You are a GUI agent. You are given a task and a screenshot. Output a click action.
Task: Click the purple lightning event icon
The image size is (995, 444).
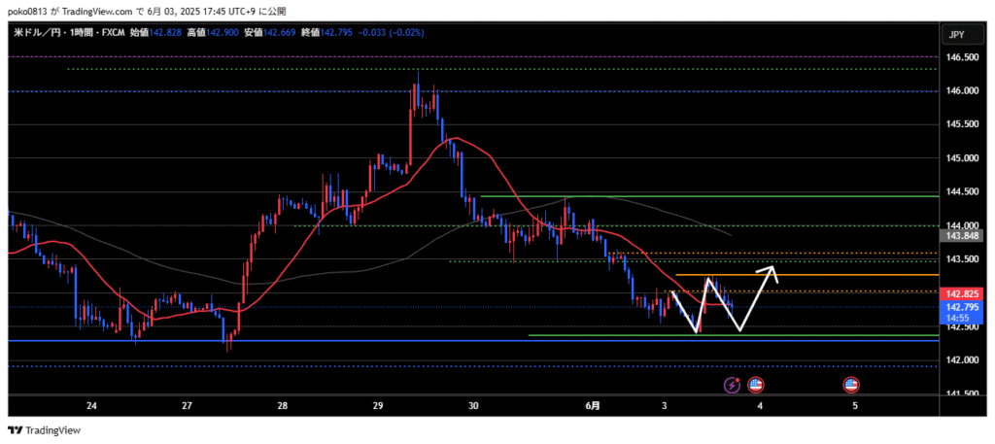point(732,386)
